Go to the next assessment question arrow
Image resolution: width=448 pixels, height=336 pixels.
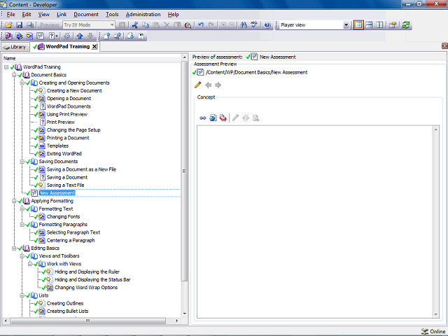[x=218, y=85]
